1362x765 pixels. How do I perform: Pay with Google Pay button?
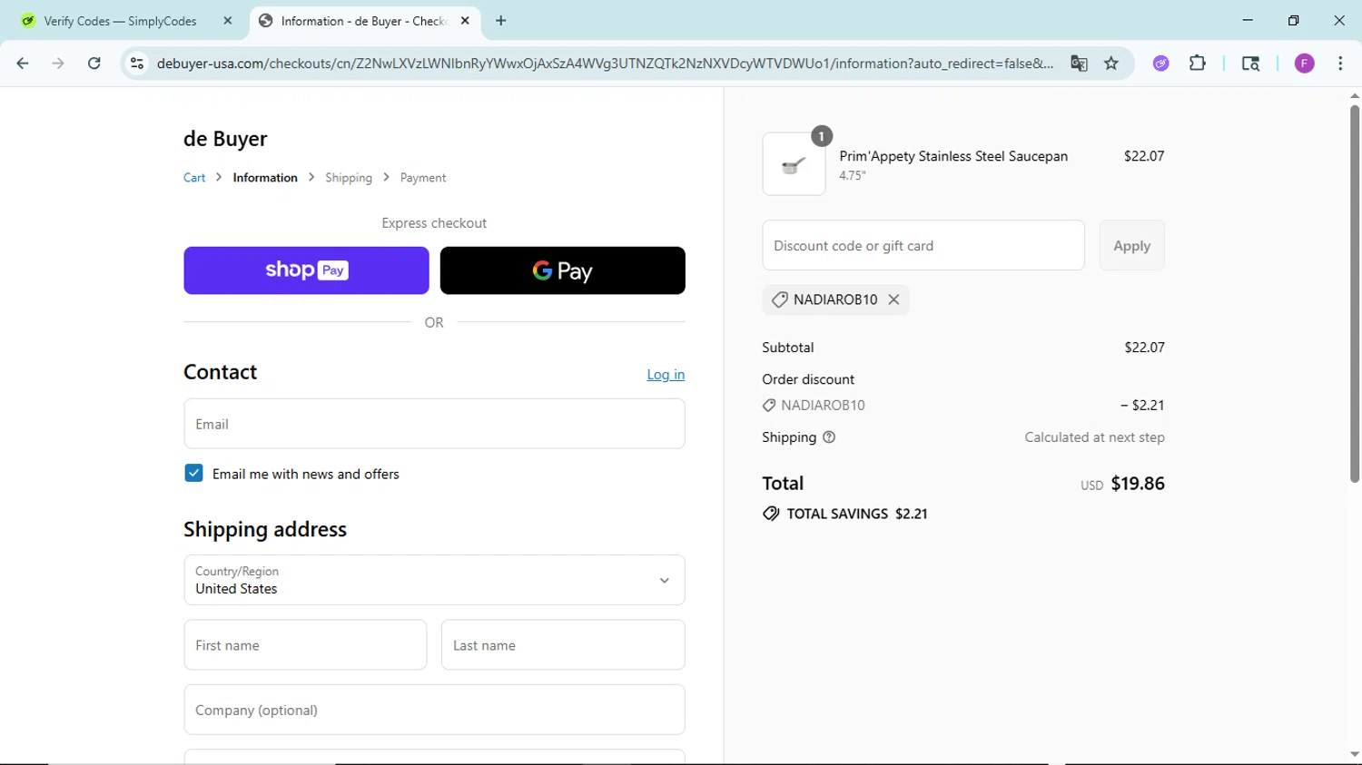[563, 270]
